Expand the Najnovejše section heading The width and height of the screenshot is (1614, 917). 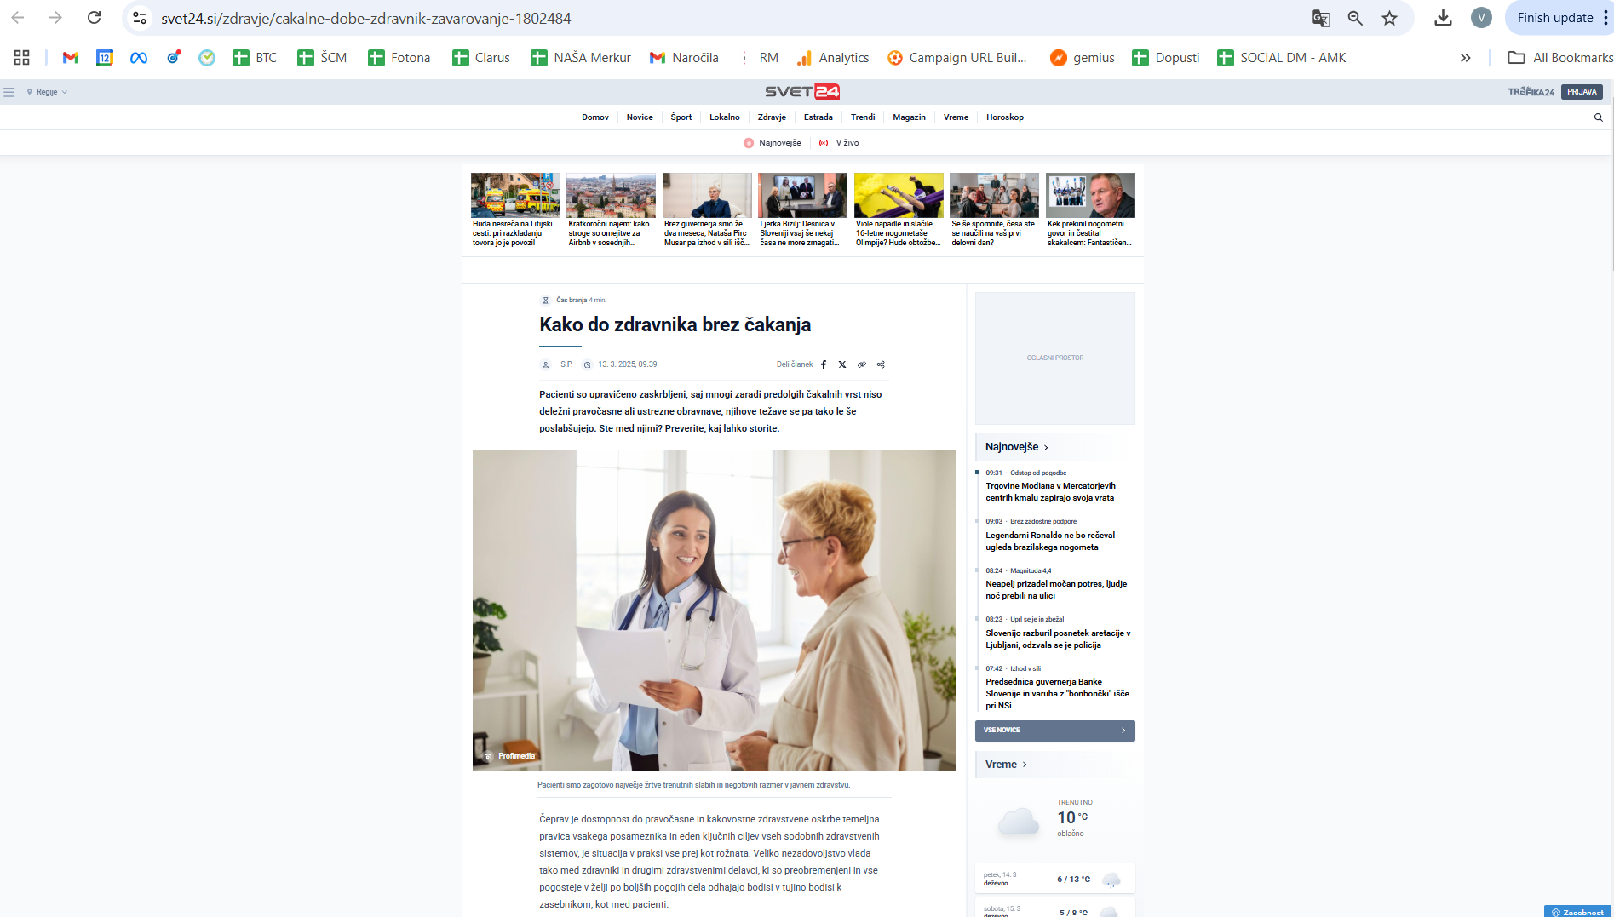point(1016,447)
